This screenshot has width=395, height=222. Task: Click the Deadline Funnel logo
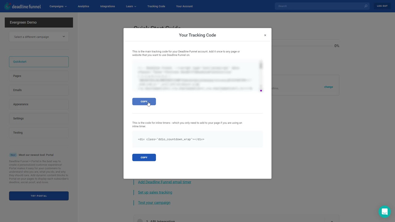22,6
